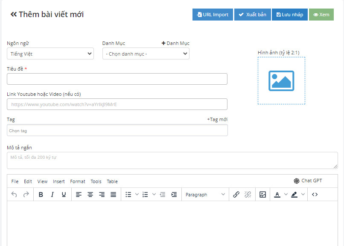The width and height of the screenshot is (344, 246).
Task: Insert a link using the chain icon
Action: click(236, 195)
